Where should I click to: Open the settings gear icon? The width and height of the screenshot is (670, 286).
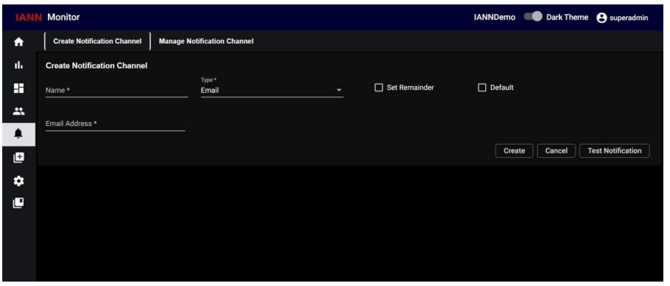18,181
